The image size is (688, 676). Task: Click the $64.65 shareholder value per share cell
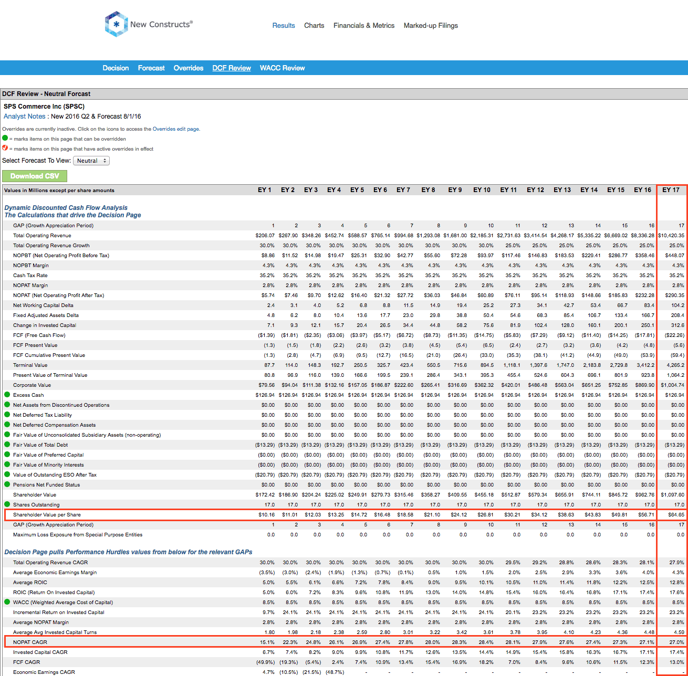tap(676, 515)
